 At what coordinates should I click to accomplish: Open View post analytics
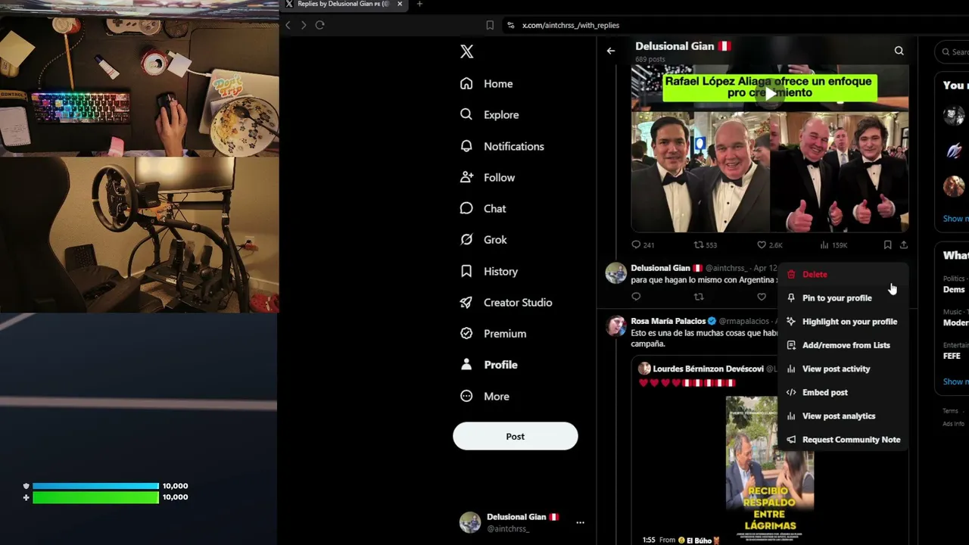[x=843, y=416]
